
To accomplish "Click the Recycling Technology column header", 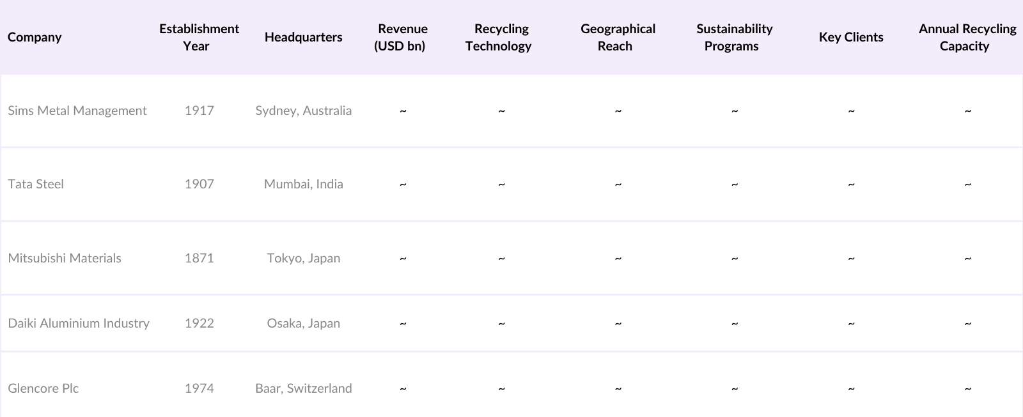I will click(501, 37).
